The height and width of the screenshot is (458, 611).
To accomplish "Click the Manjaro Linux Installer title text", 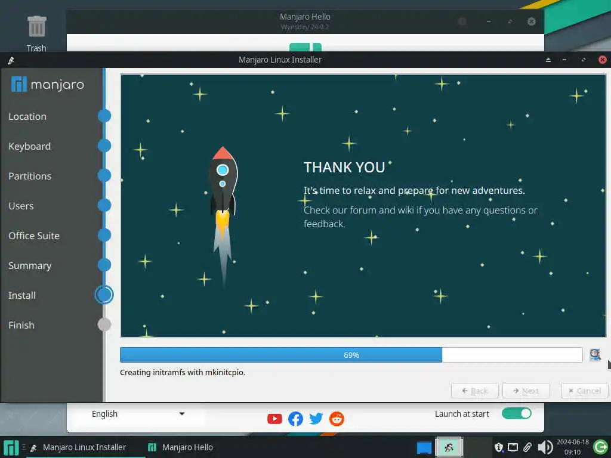I will click(x=280, y=60).
